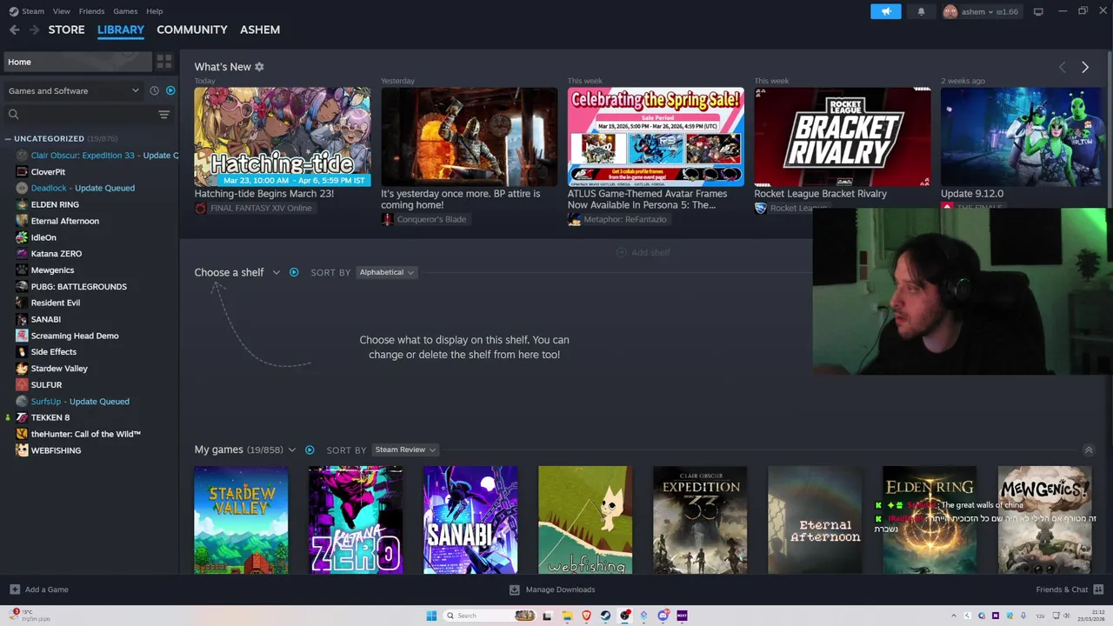The image size is (1113, 626).
Task: Open the My games shelf dropdown chevron
Action: (x=291, y=450)
